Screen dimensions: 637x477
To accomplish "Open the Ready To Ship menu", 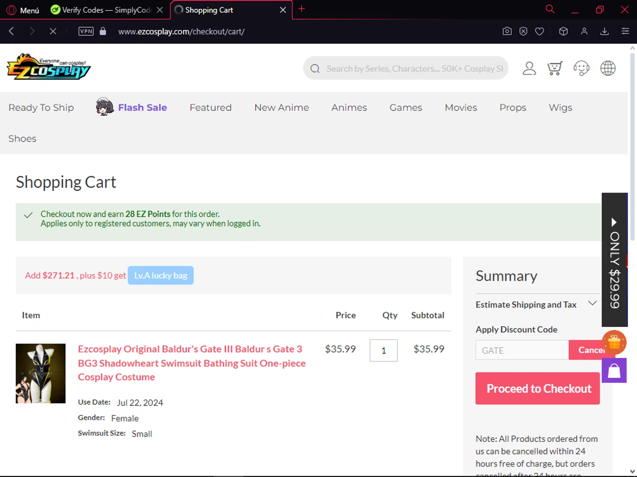I will tap(41, 108).
